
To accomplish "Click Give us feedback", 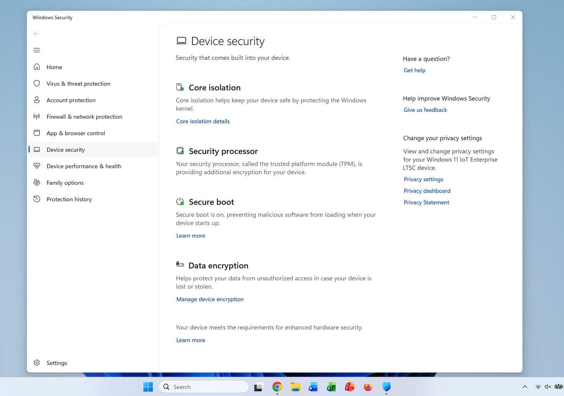I will point(425,110).
